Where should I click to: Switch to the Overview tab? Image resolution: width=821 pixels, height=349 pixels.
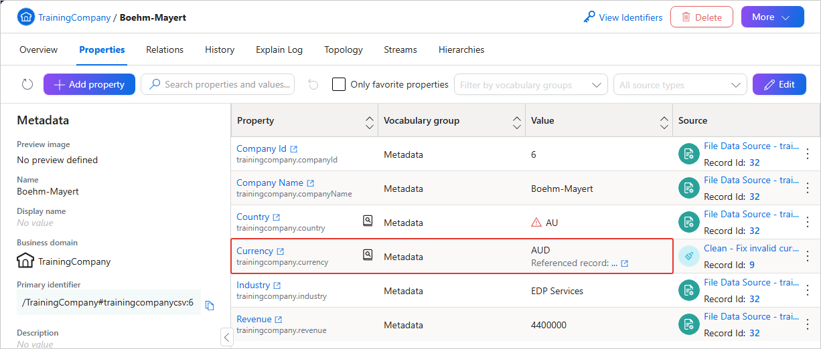[38, 49]
